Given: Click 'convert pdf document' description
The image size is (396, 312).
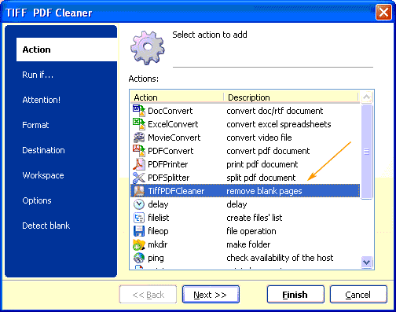Looking at the screenshot, I should [x=268, y=151].
